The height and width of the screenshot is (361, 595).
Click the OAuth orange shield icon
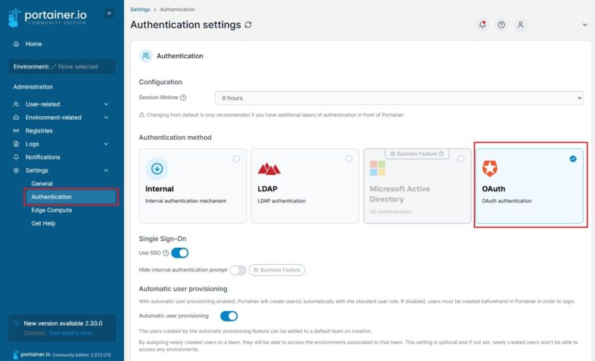click(x=489, y=168)
